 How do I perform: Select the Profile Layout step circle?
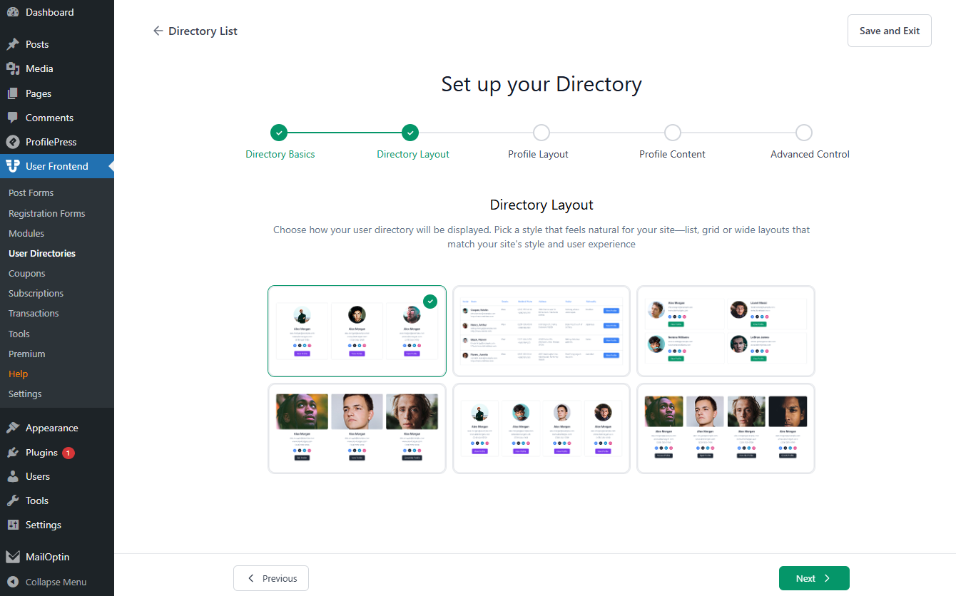(541, 133)
